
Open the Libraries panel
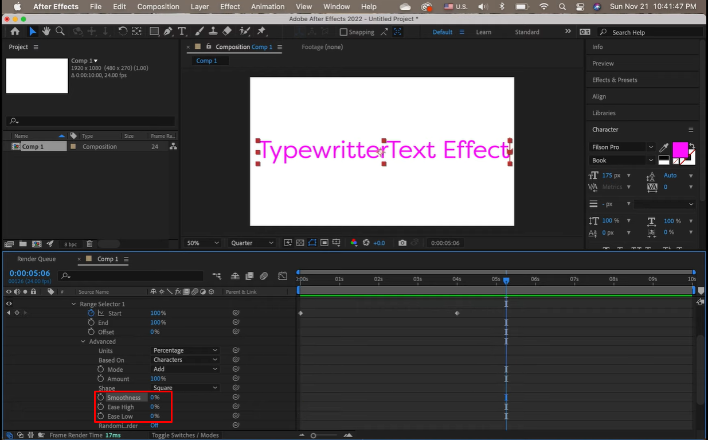(604, 113)
